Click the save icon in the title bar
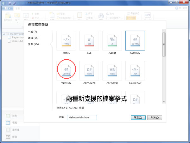Image resolution: width=190 pixels, height=143 pixels. tap(10, 3)
